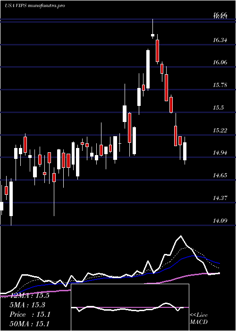236x331 pixels.
Task: Click the Price : 15.1 legend text
Action: coord(30,314)
